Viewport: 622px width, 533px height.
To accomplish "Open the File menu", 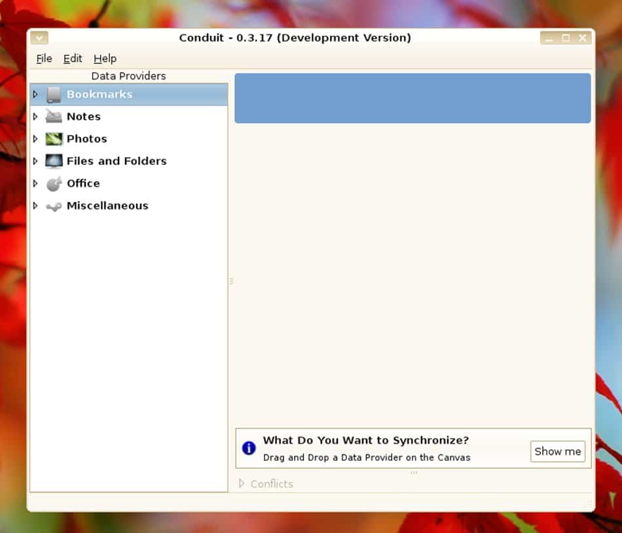I will pyautogui.click(x=44, y=59).
